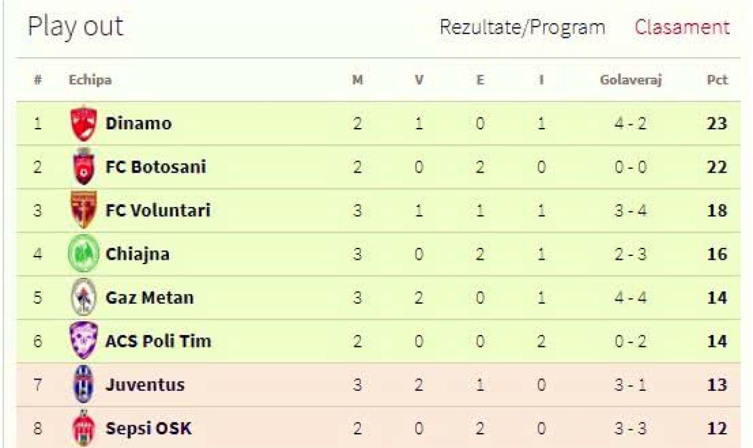Click the M matches column header
The height and width of the screenshot is (448, 753).
click(357, 80)
